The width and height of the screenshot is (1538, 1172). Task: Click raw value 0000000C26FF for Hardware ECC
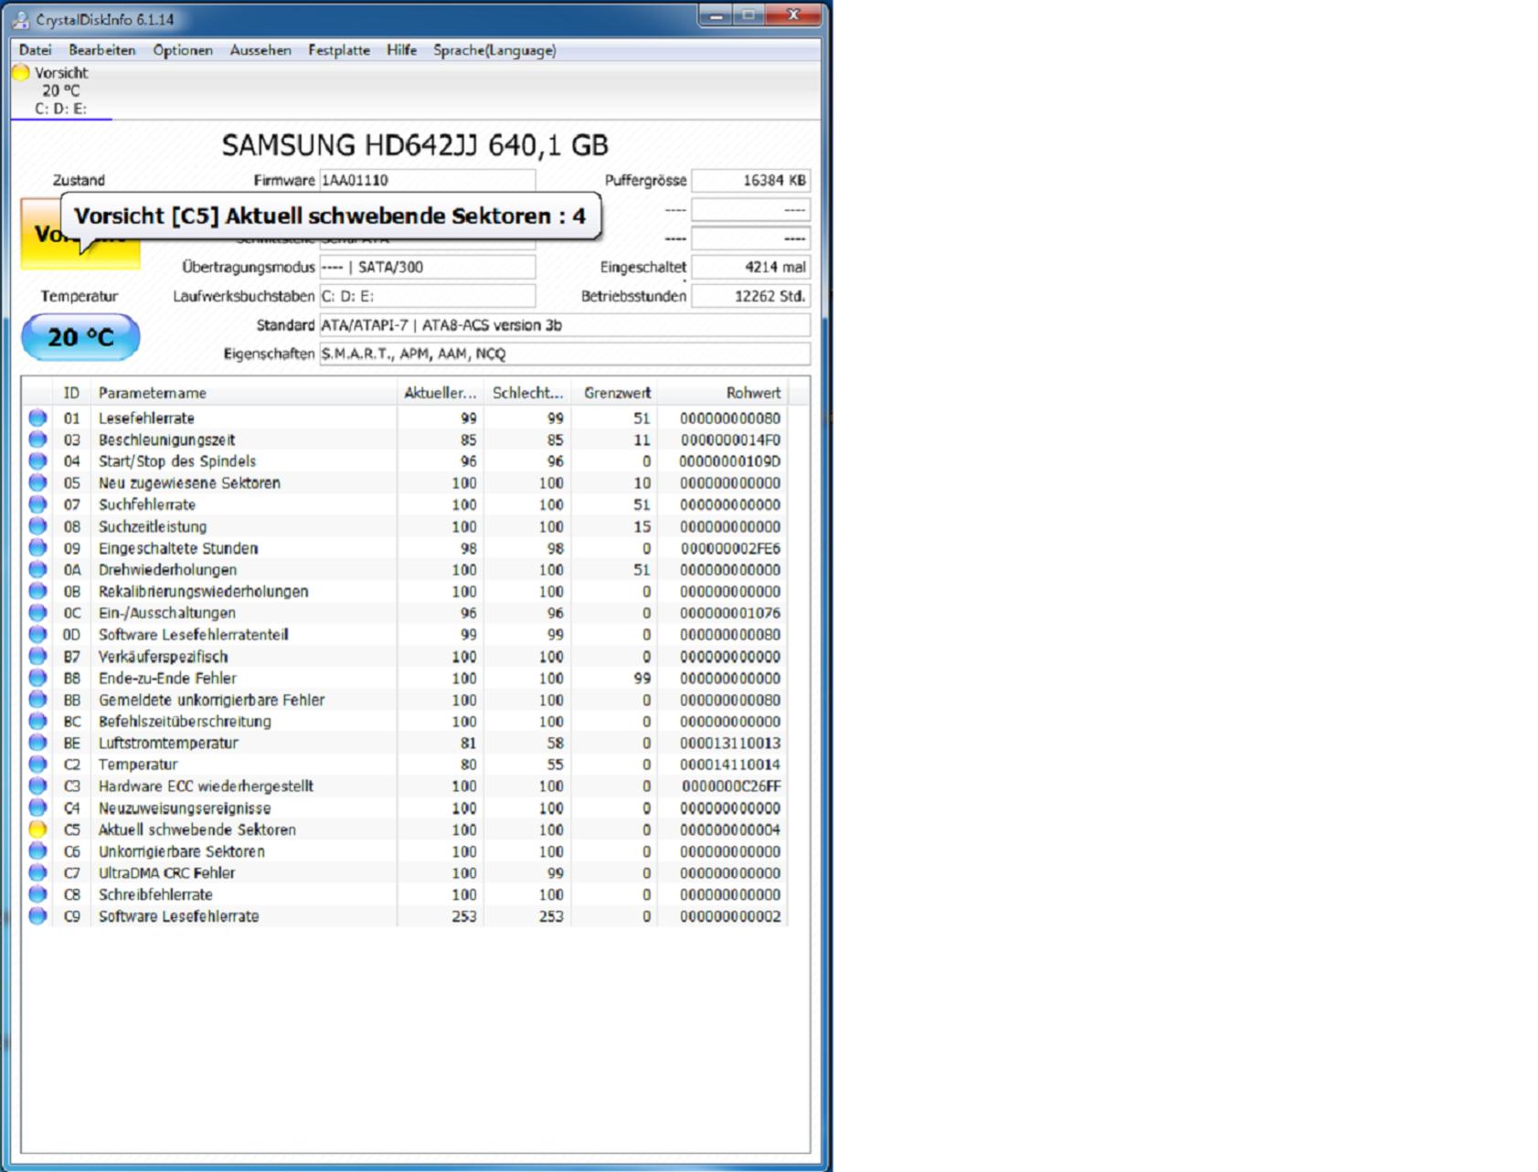tap(731, 786)
